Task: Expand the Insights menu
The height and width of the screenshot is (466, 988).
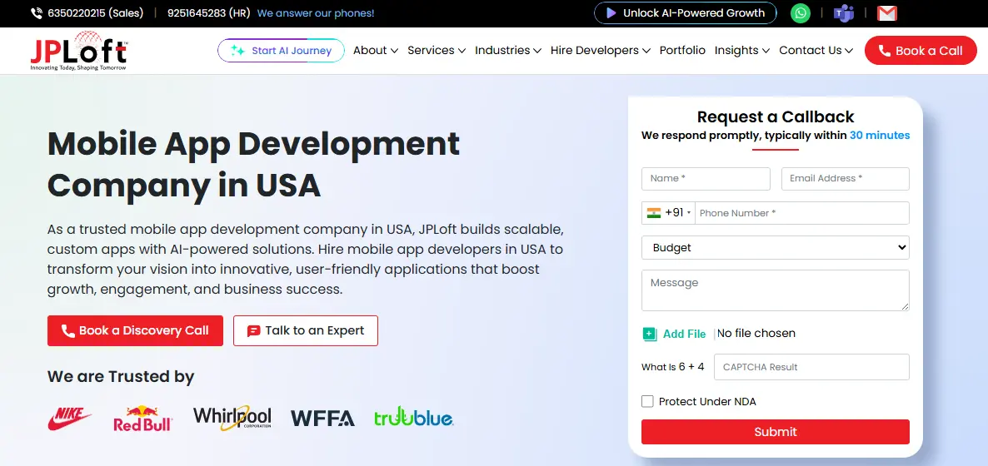Action: (x=742, y=51)
